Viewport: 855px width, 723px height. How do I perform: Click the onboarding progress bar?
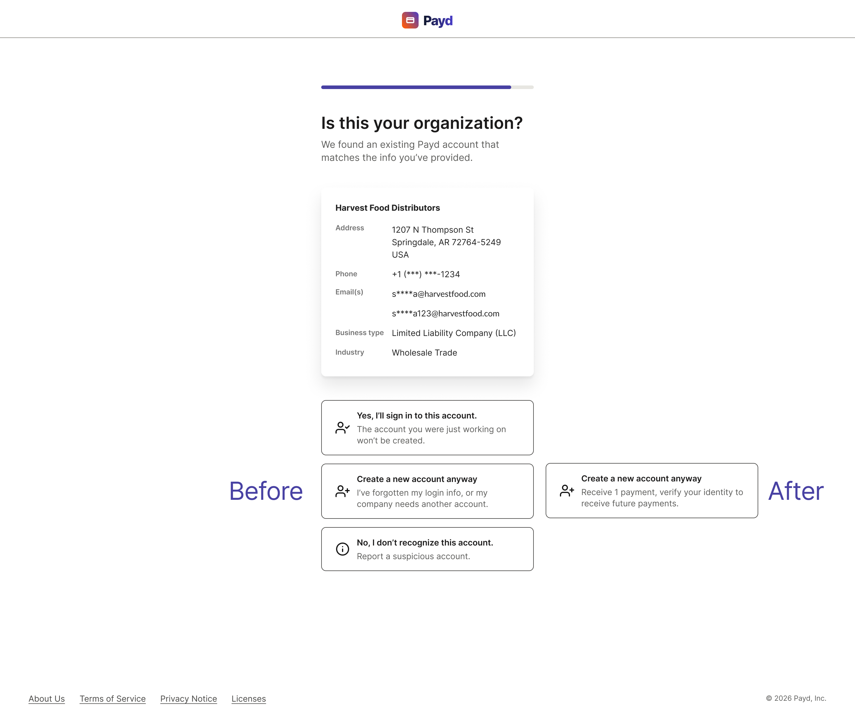[x=427, y=87]
